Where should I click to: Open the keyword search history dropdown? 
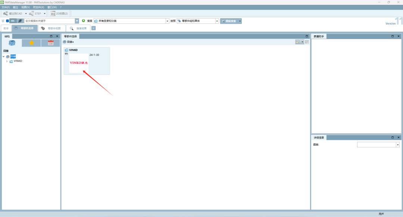(77, 21)
